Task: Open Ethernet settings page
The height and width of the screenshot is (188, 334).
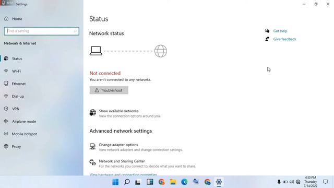Action: click(x=19, y=84)
